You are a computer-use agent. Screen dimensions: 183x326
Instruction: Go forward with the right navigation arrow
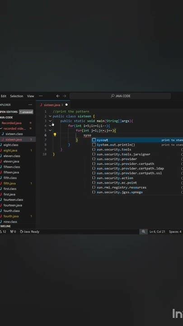point(64,96)
